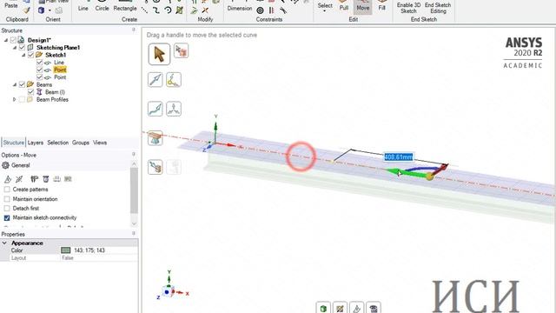Open the Selection tab
This screenshot has width=556, height=313.
click(58, 143)
